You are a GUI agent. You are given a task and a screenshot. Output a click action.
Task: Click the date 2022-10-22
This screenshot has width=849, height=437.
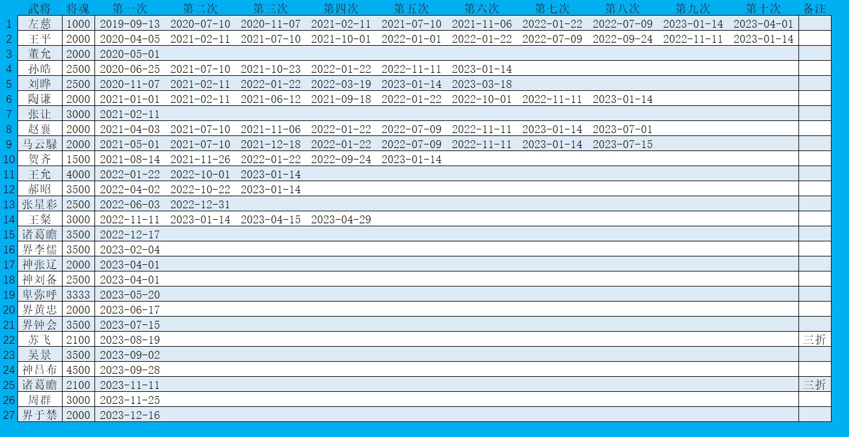[200, 190]
